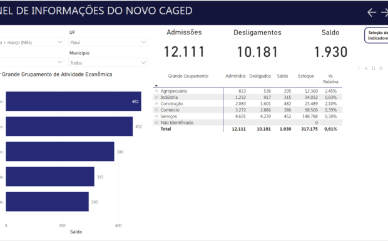Expand the Agropecuária row
Screen dimensions: 388x241
[156, 91]
